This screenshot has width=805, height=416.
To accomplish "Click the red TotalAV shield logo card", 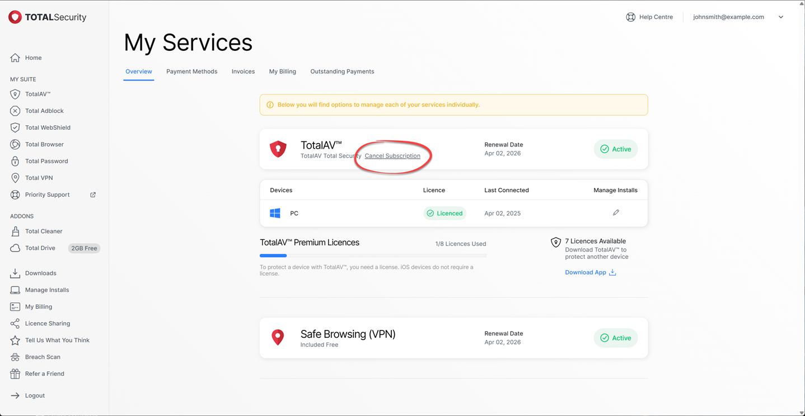I will pyautogui.click(x=278, y=149).
